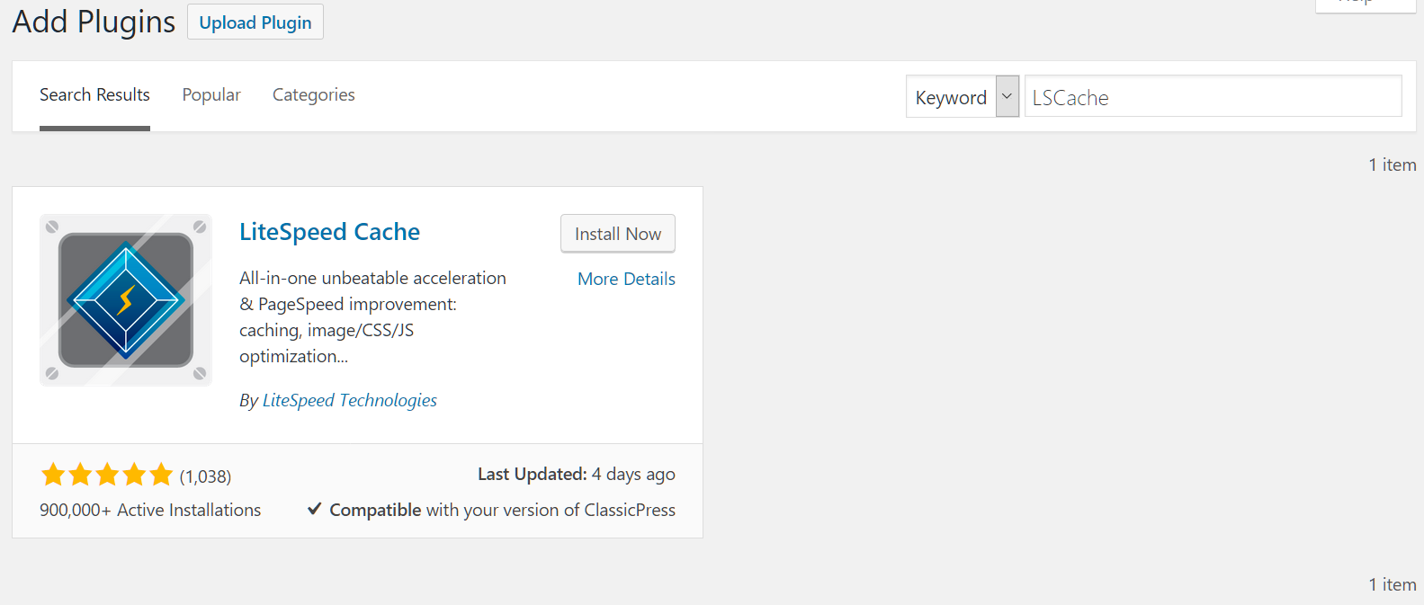
Task: Open the More Details link
Action: pyautogui.click(x=626, y=279)
